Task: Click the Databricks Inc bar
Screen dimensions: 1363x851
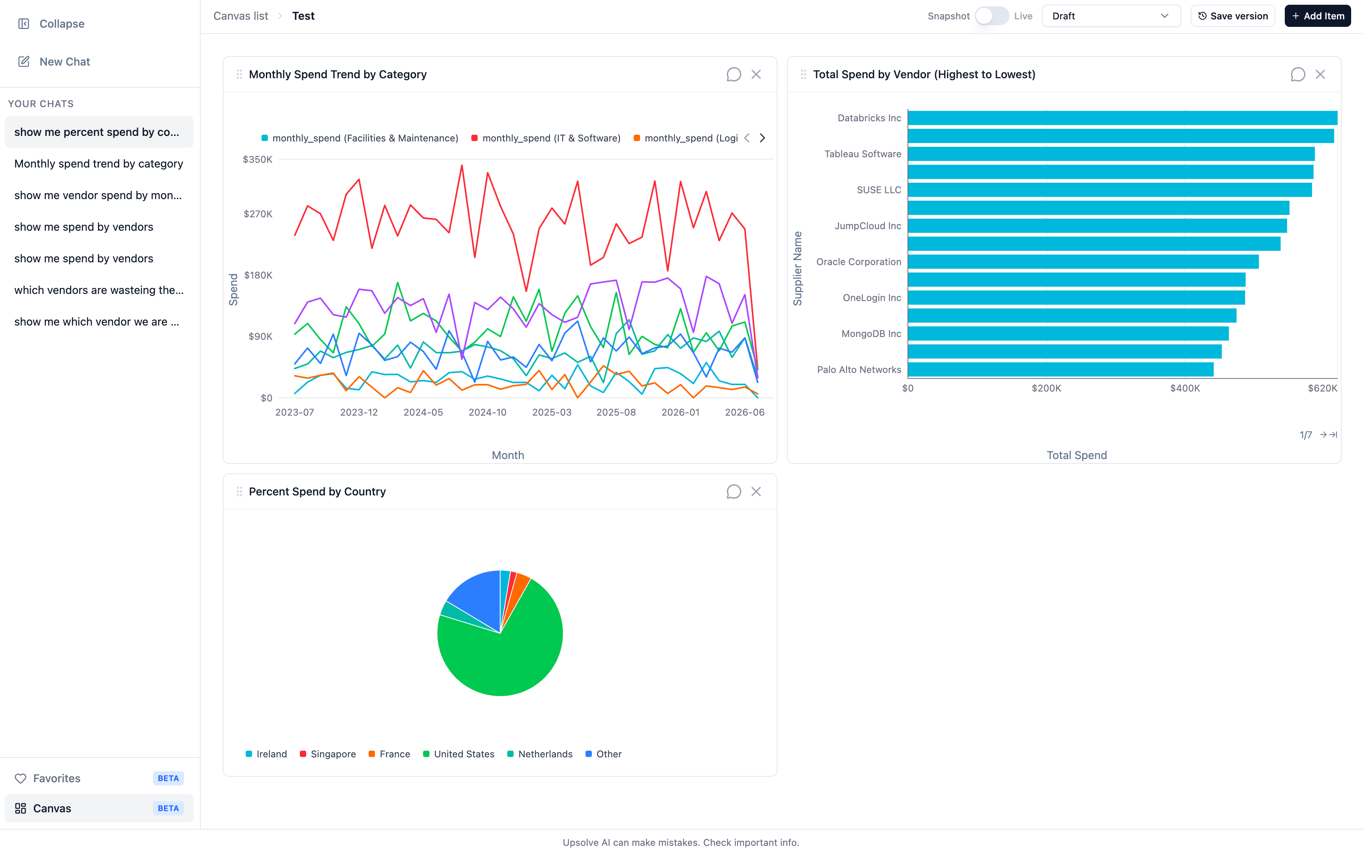Action: tap(1122, 118)
